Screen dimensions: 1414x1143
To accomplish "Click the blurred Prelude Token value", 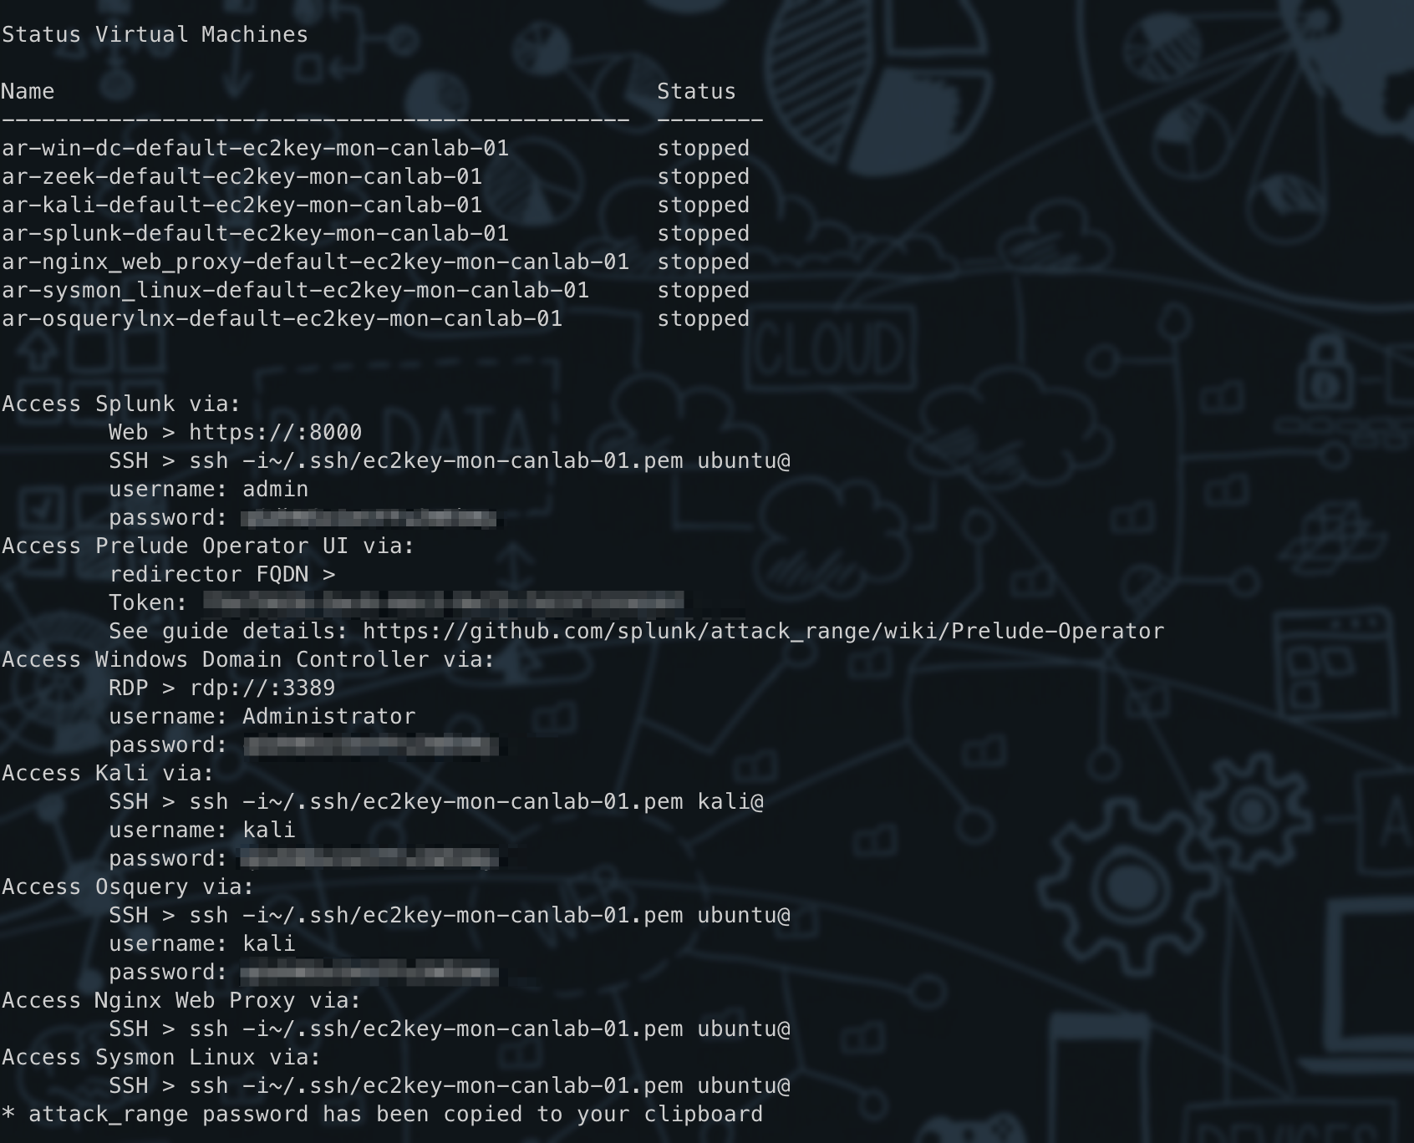I will pos(443,602).
